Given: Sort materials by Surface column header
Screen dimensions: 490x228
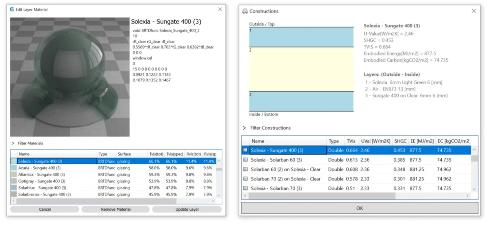Looking at the screenshot, I should click(x=132, y=154).
